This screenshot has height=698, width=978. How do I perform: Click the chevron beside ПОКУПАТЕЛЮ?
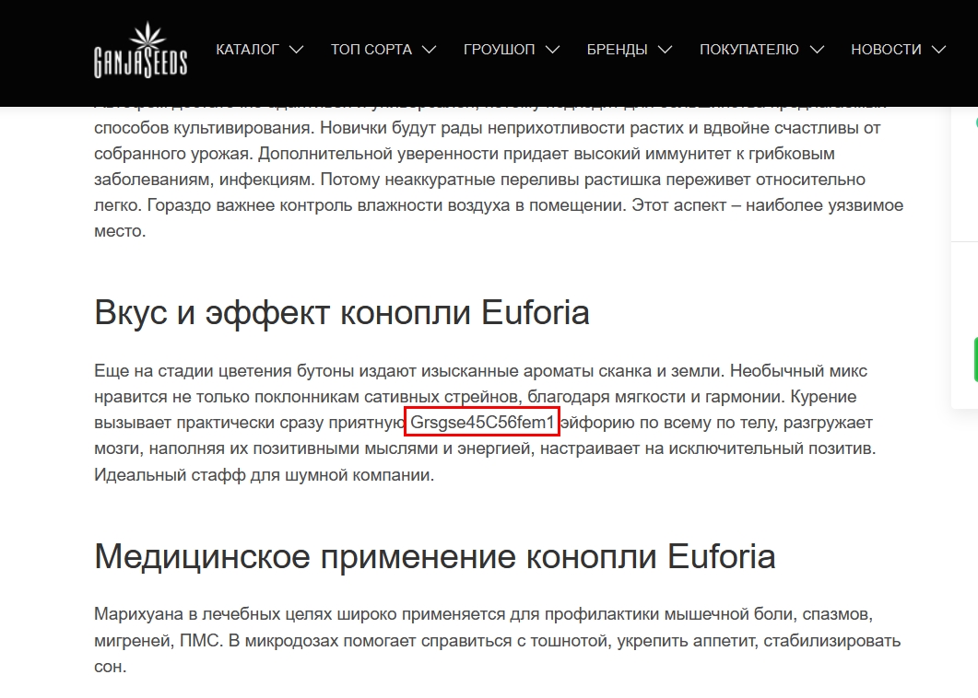click(816, 50)
